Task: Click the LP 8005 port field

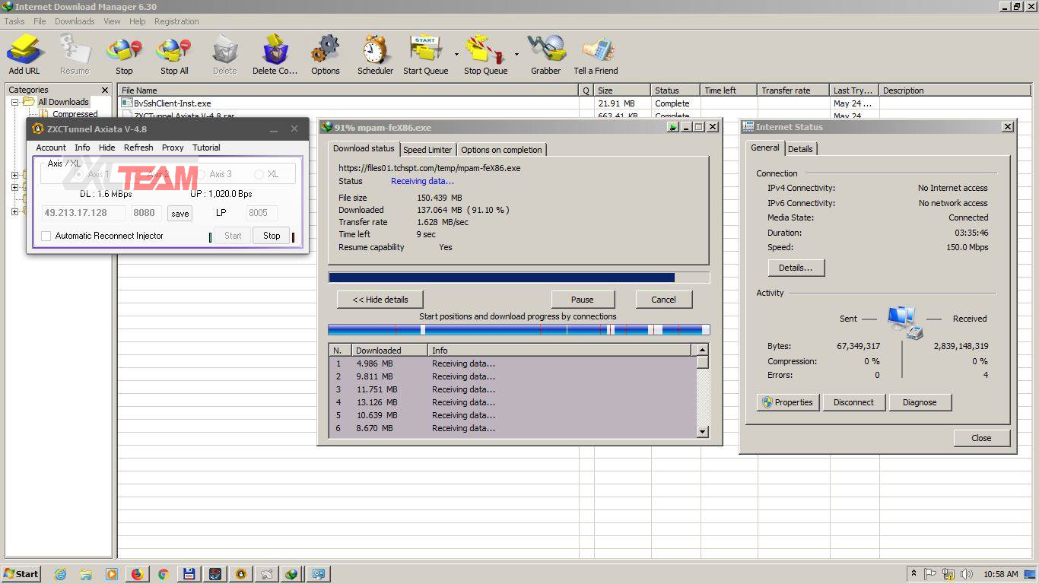Action: coord(262,214)
